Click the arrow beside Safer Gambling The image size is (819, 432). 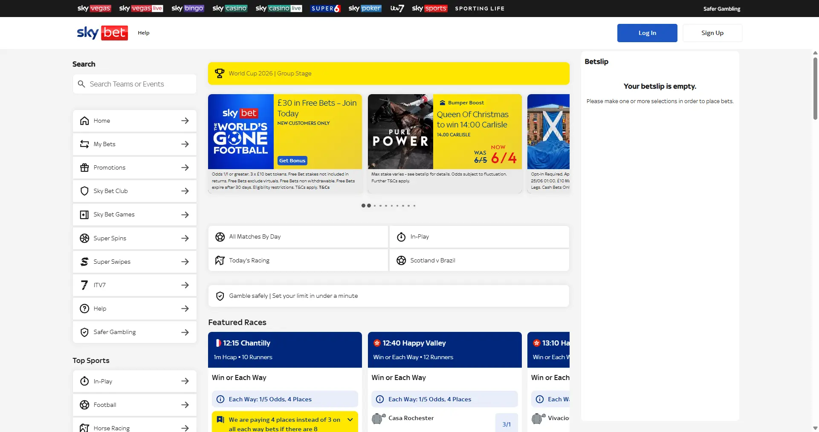click(185, 332)
